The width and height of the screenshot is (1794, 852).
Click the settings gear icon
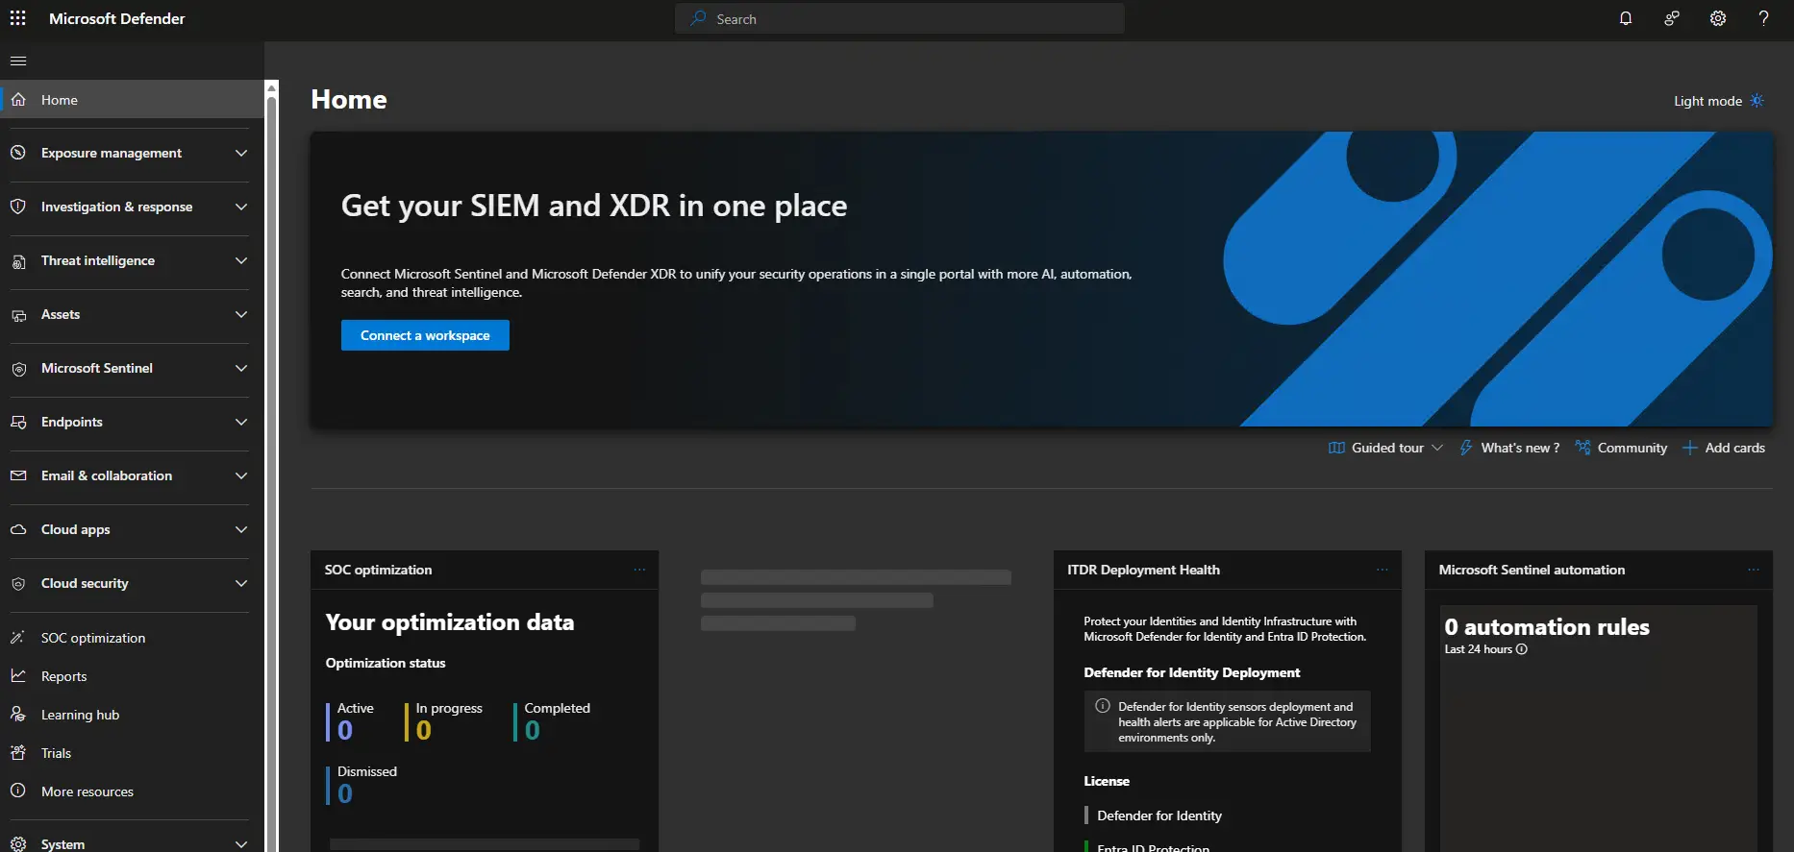click(1717, 18)
